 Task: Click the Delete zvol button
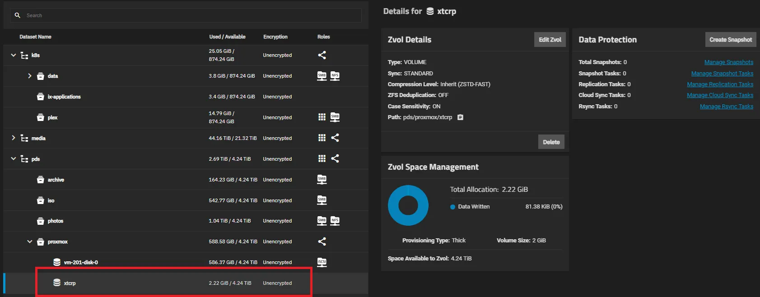click(x=551, y=142)
